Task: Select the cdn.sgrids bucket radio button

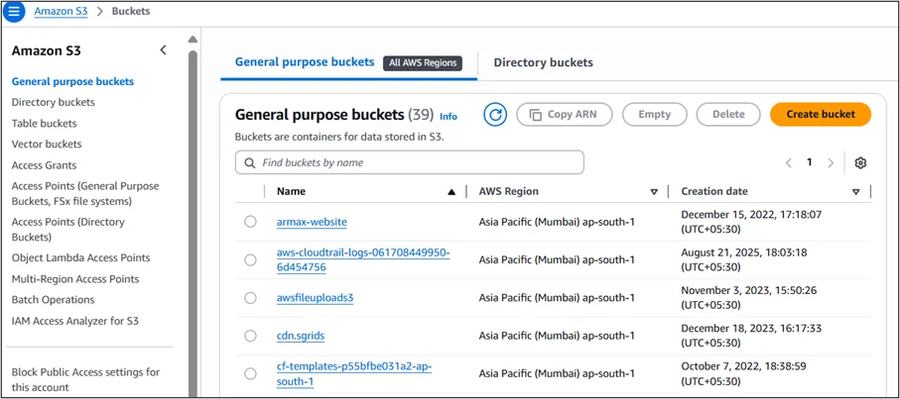Action: pyautogui.click(x=250, y=336)
